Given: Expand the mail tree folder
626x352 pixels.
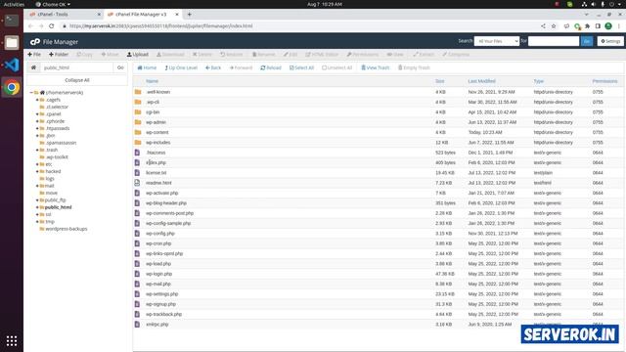Looking at the screenshot, I should pos(37,186).
